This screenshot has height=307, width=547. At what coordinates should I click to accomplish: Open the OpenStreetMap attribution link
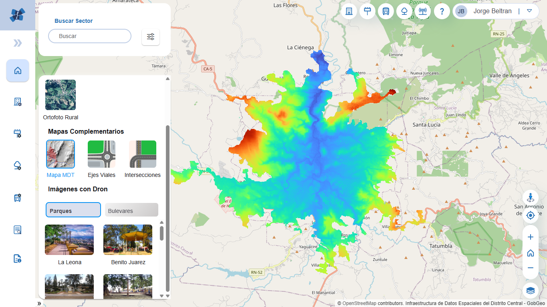pyautogui.click(x=359, y=303)
